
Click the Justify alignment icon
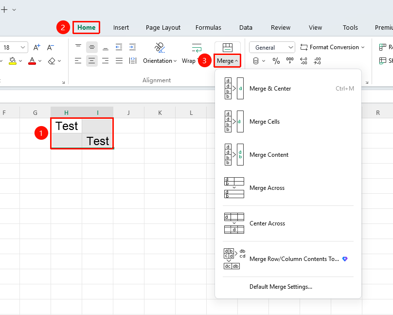(119, 61)
